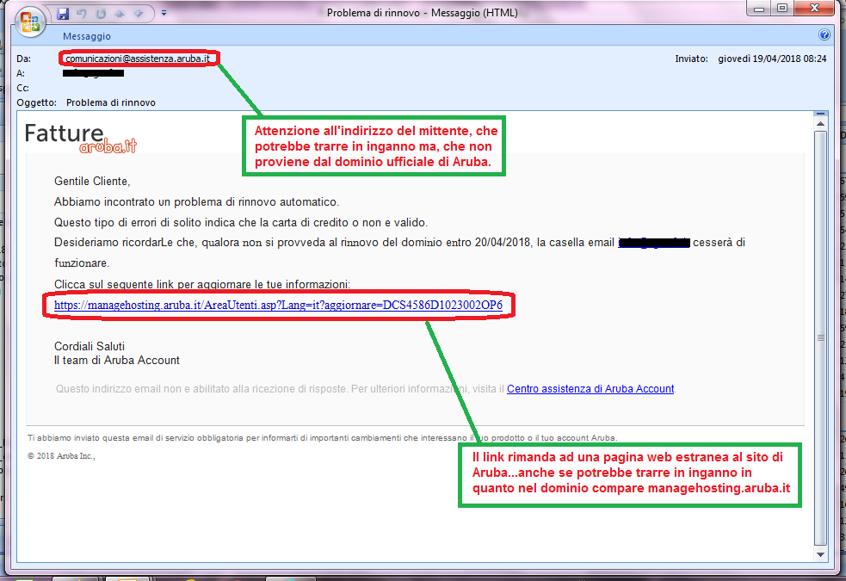Click the vertical scrollbar thumb of message
846x581 pixels.
(821, 338)
